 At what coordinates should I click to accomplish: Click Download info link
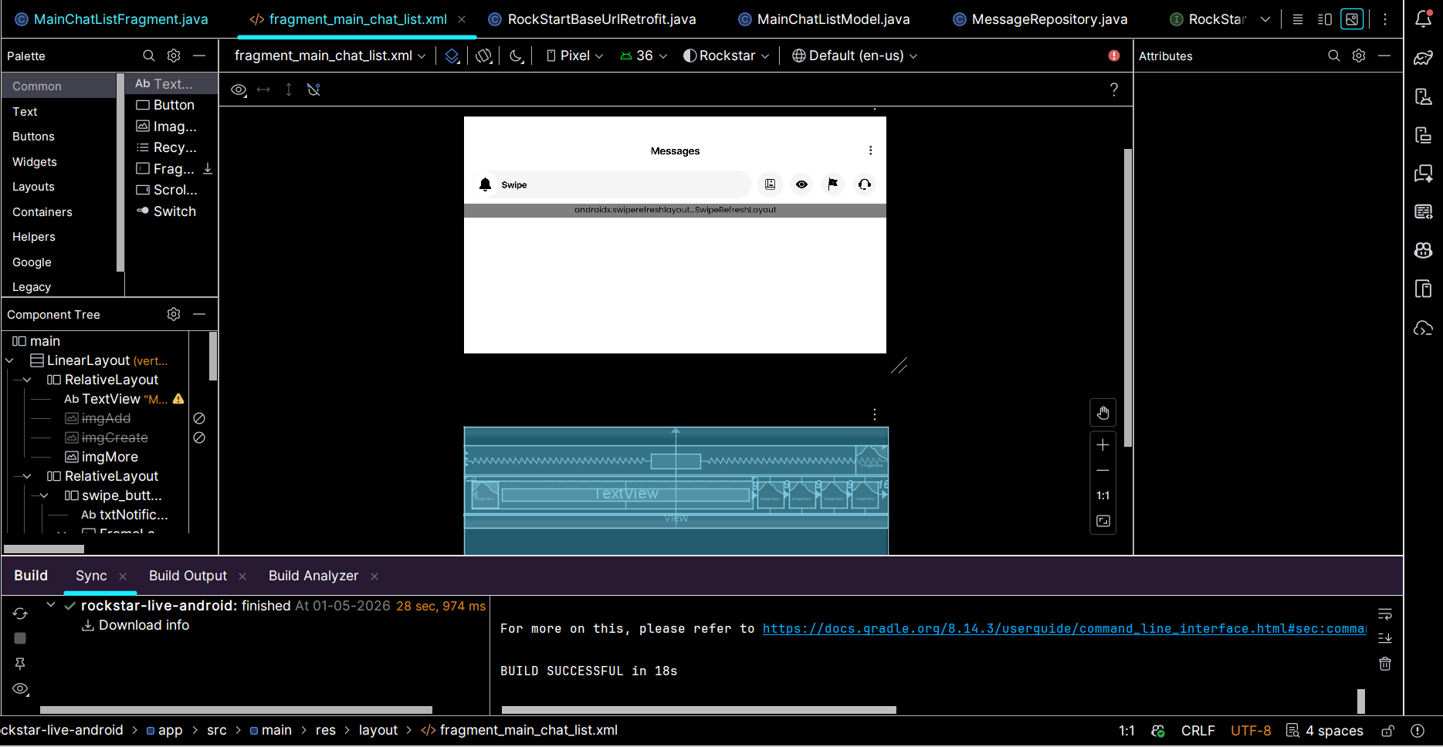click(x=144, y=625)
